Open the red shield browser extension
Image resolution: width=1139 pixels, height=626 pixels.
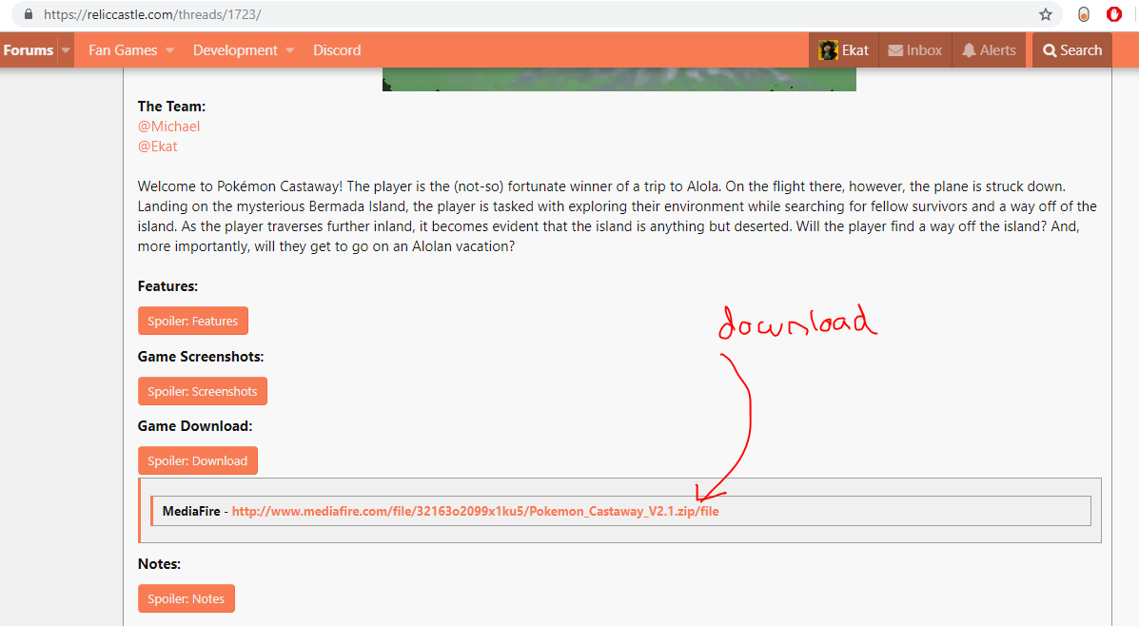click(1113, 14)
